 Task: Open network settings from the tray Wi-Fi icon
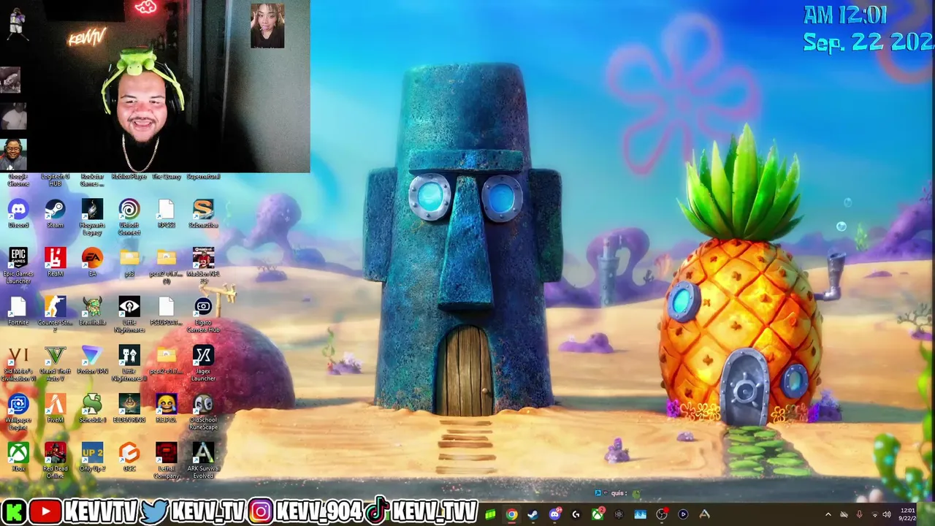[874, 514]
